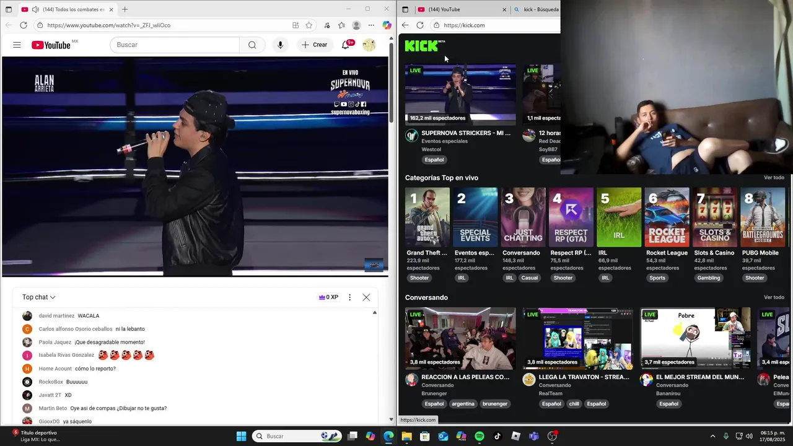Click the Sports tag under Rocket League

tap(657, 278)
